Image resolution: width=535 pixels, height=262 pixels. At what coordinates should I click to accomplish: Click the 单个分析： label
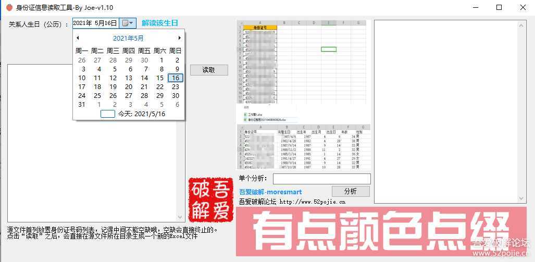pyautogui.click(x=253, y=179)
